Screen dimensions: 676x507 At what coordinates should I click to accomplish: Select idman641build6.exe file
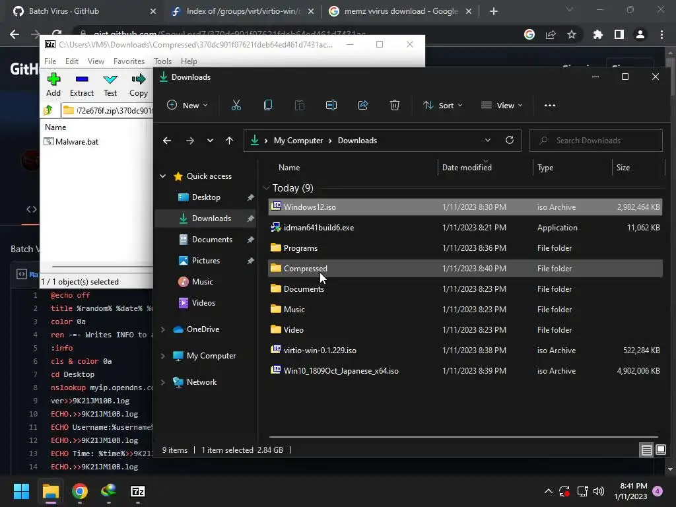tap(465, 228)
